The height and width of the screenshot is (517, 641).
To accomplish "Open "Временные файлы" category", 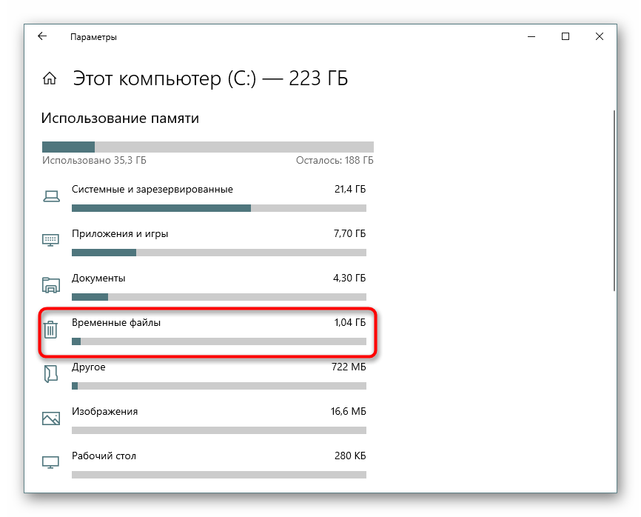I will coord(116,323).
